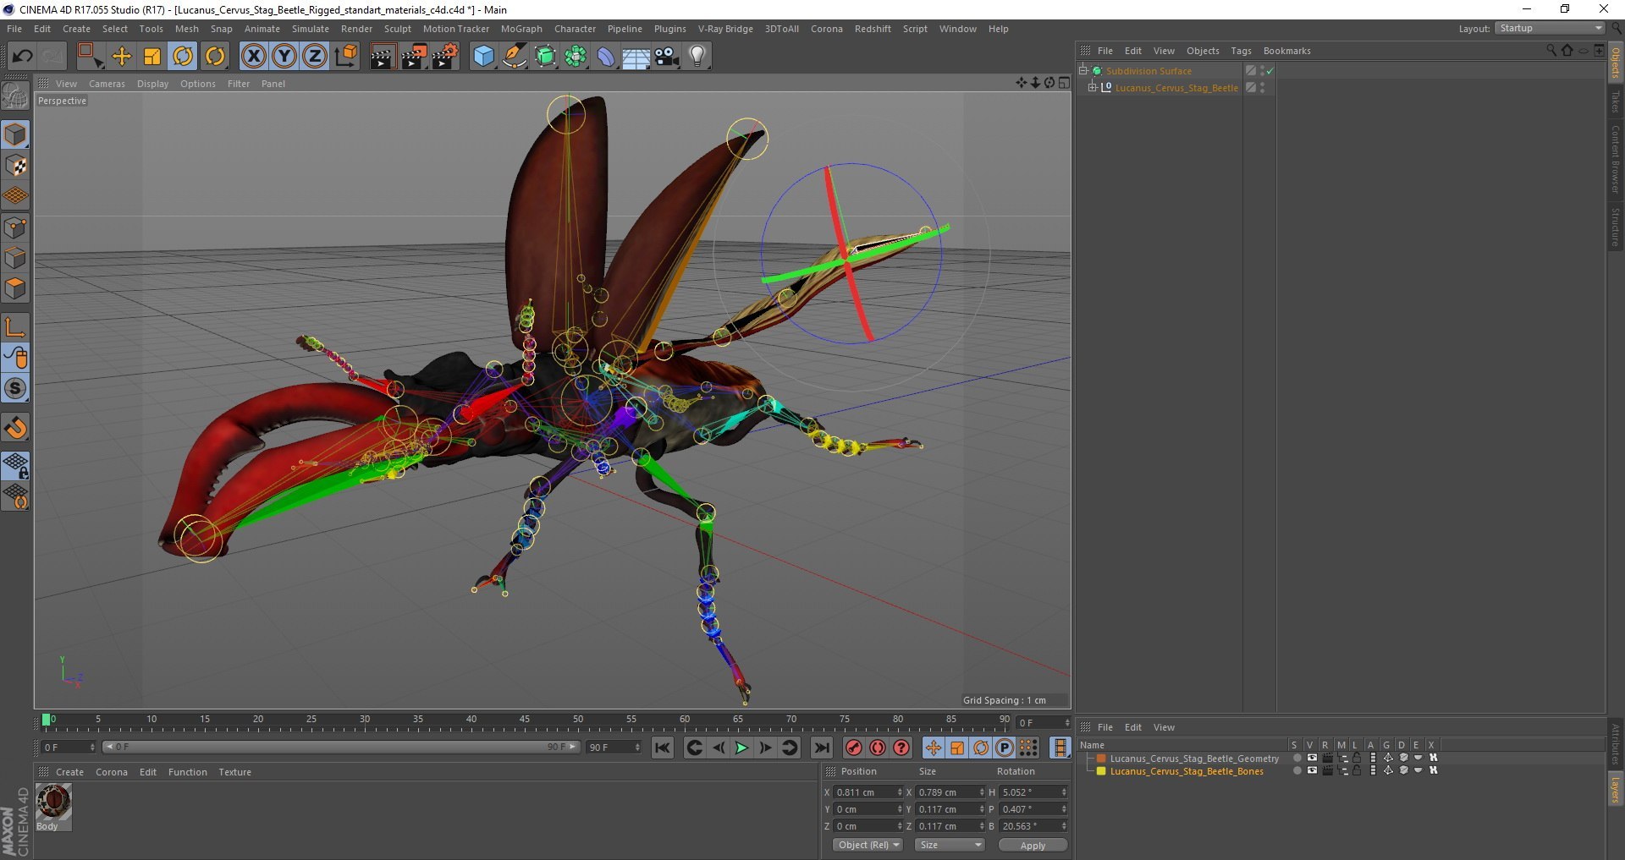Toggle Z axis lock

pyautogui.click(x=315, y=57)
